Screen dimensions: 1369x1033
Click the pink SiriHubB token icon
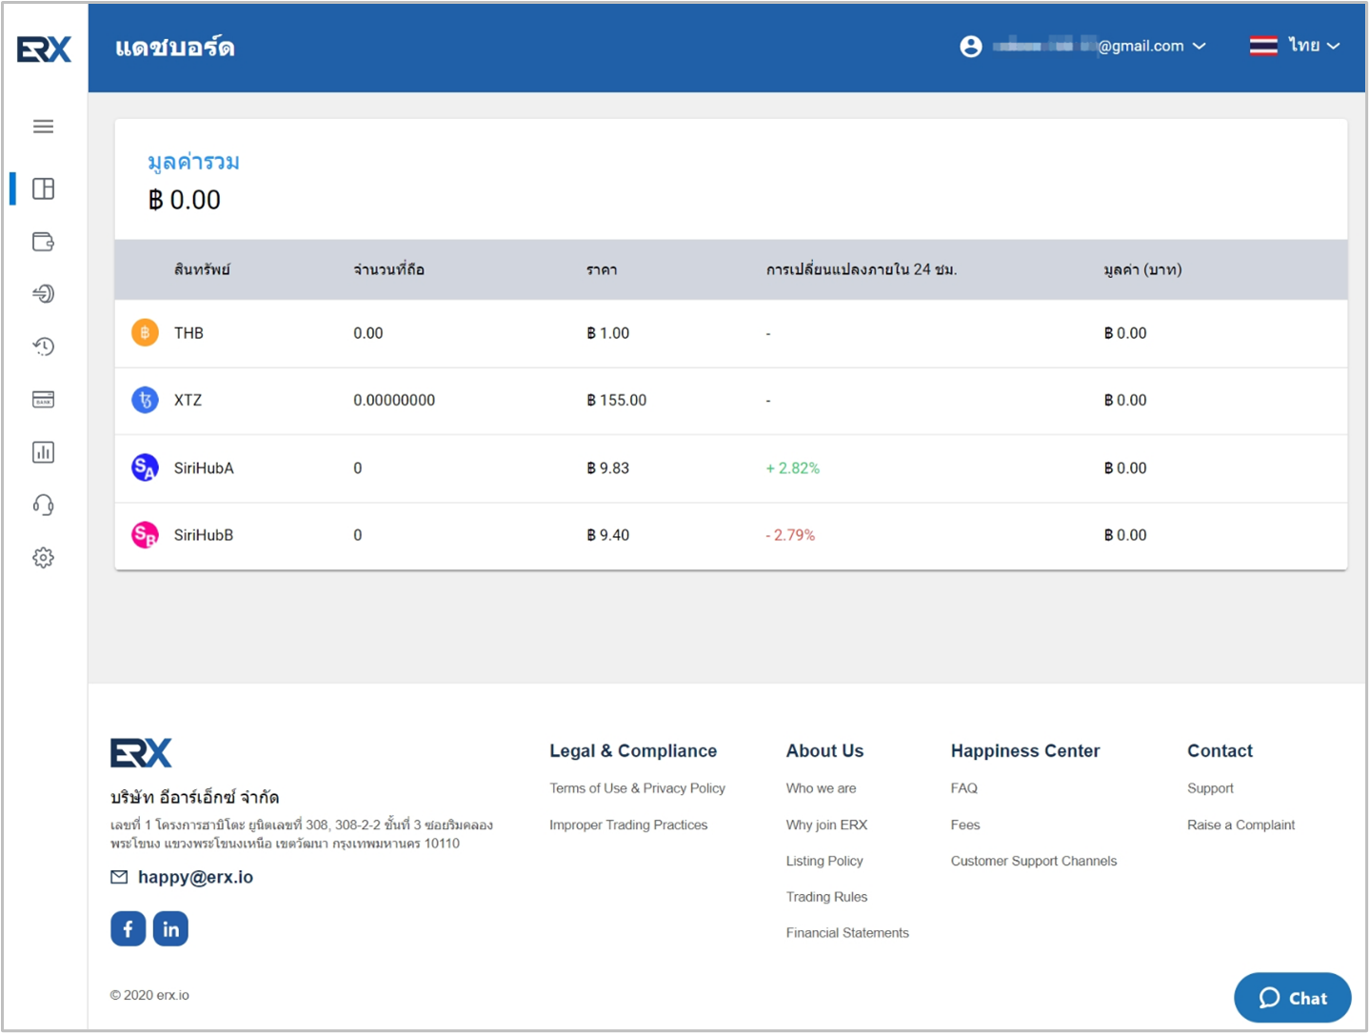click(145, 535)
